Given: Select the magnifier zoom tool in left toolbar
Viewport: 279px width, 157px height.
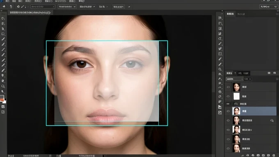Looking at the screenshot, I should tap(3, 86).
